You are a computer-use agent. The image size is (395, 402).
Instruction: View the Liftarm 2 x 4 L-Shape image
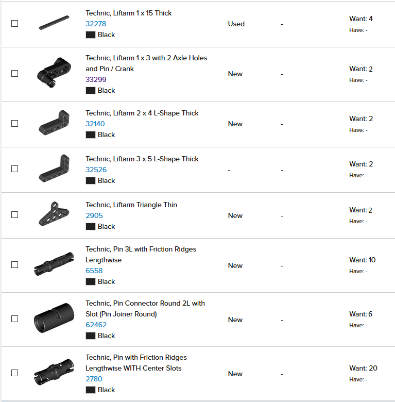coord(54,123)
